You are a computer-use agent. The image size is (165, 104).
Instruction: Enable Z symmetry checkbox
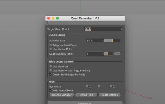click(x=111, y=86)
